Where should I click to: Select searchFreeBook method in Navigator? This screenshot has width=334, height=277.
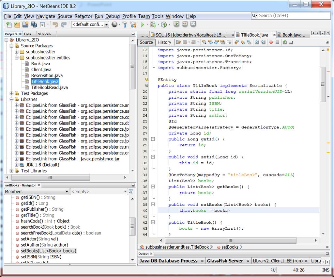click(x=61, y=233)
